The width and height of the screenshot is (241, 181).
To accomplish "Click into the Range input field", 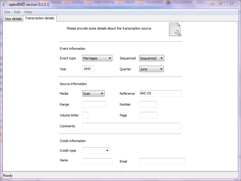I will [94, 104].
